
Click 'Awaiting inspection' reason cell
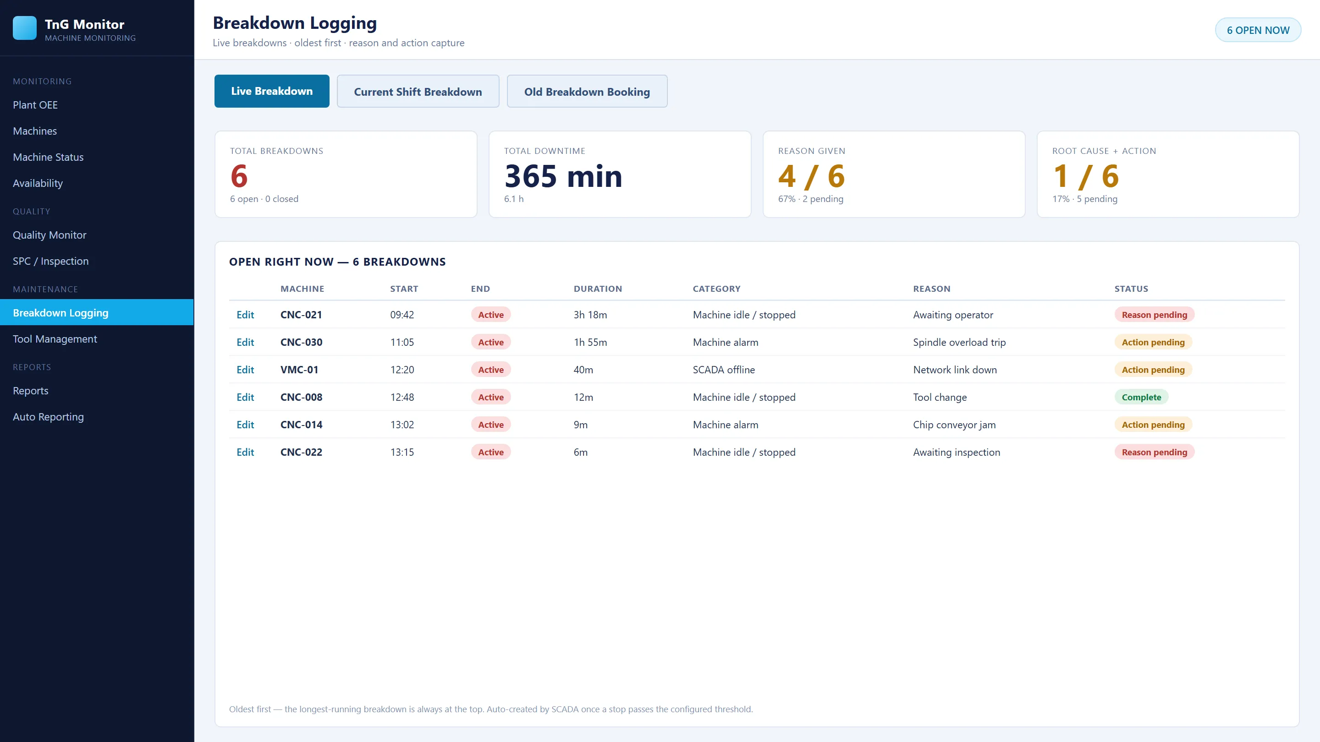point(956,452)
